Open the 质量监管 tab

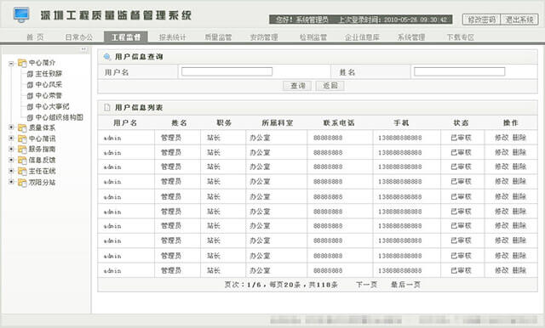(218, 37)
